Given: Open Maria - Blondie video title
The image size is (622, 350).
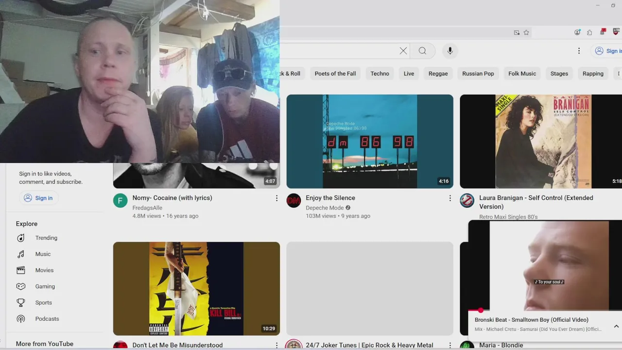Looking at the screenshot, I should point(501,345).
